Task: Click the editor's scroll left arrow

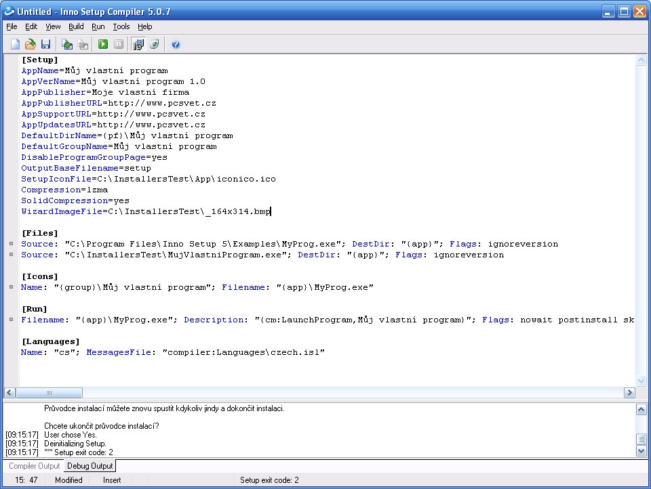Action: click(10, 392)
